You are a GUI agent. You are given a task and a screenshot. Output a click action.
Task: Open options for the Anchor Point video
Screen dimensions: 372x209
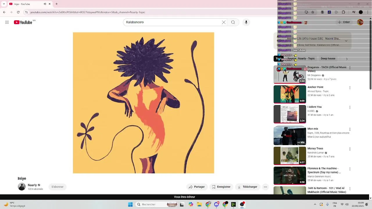[350, 88]
